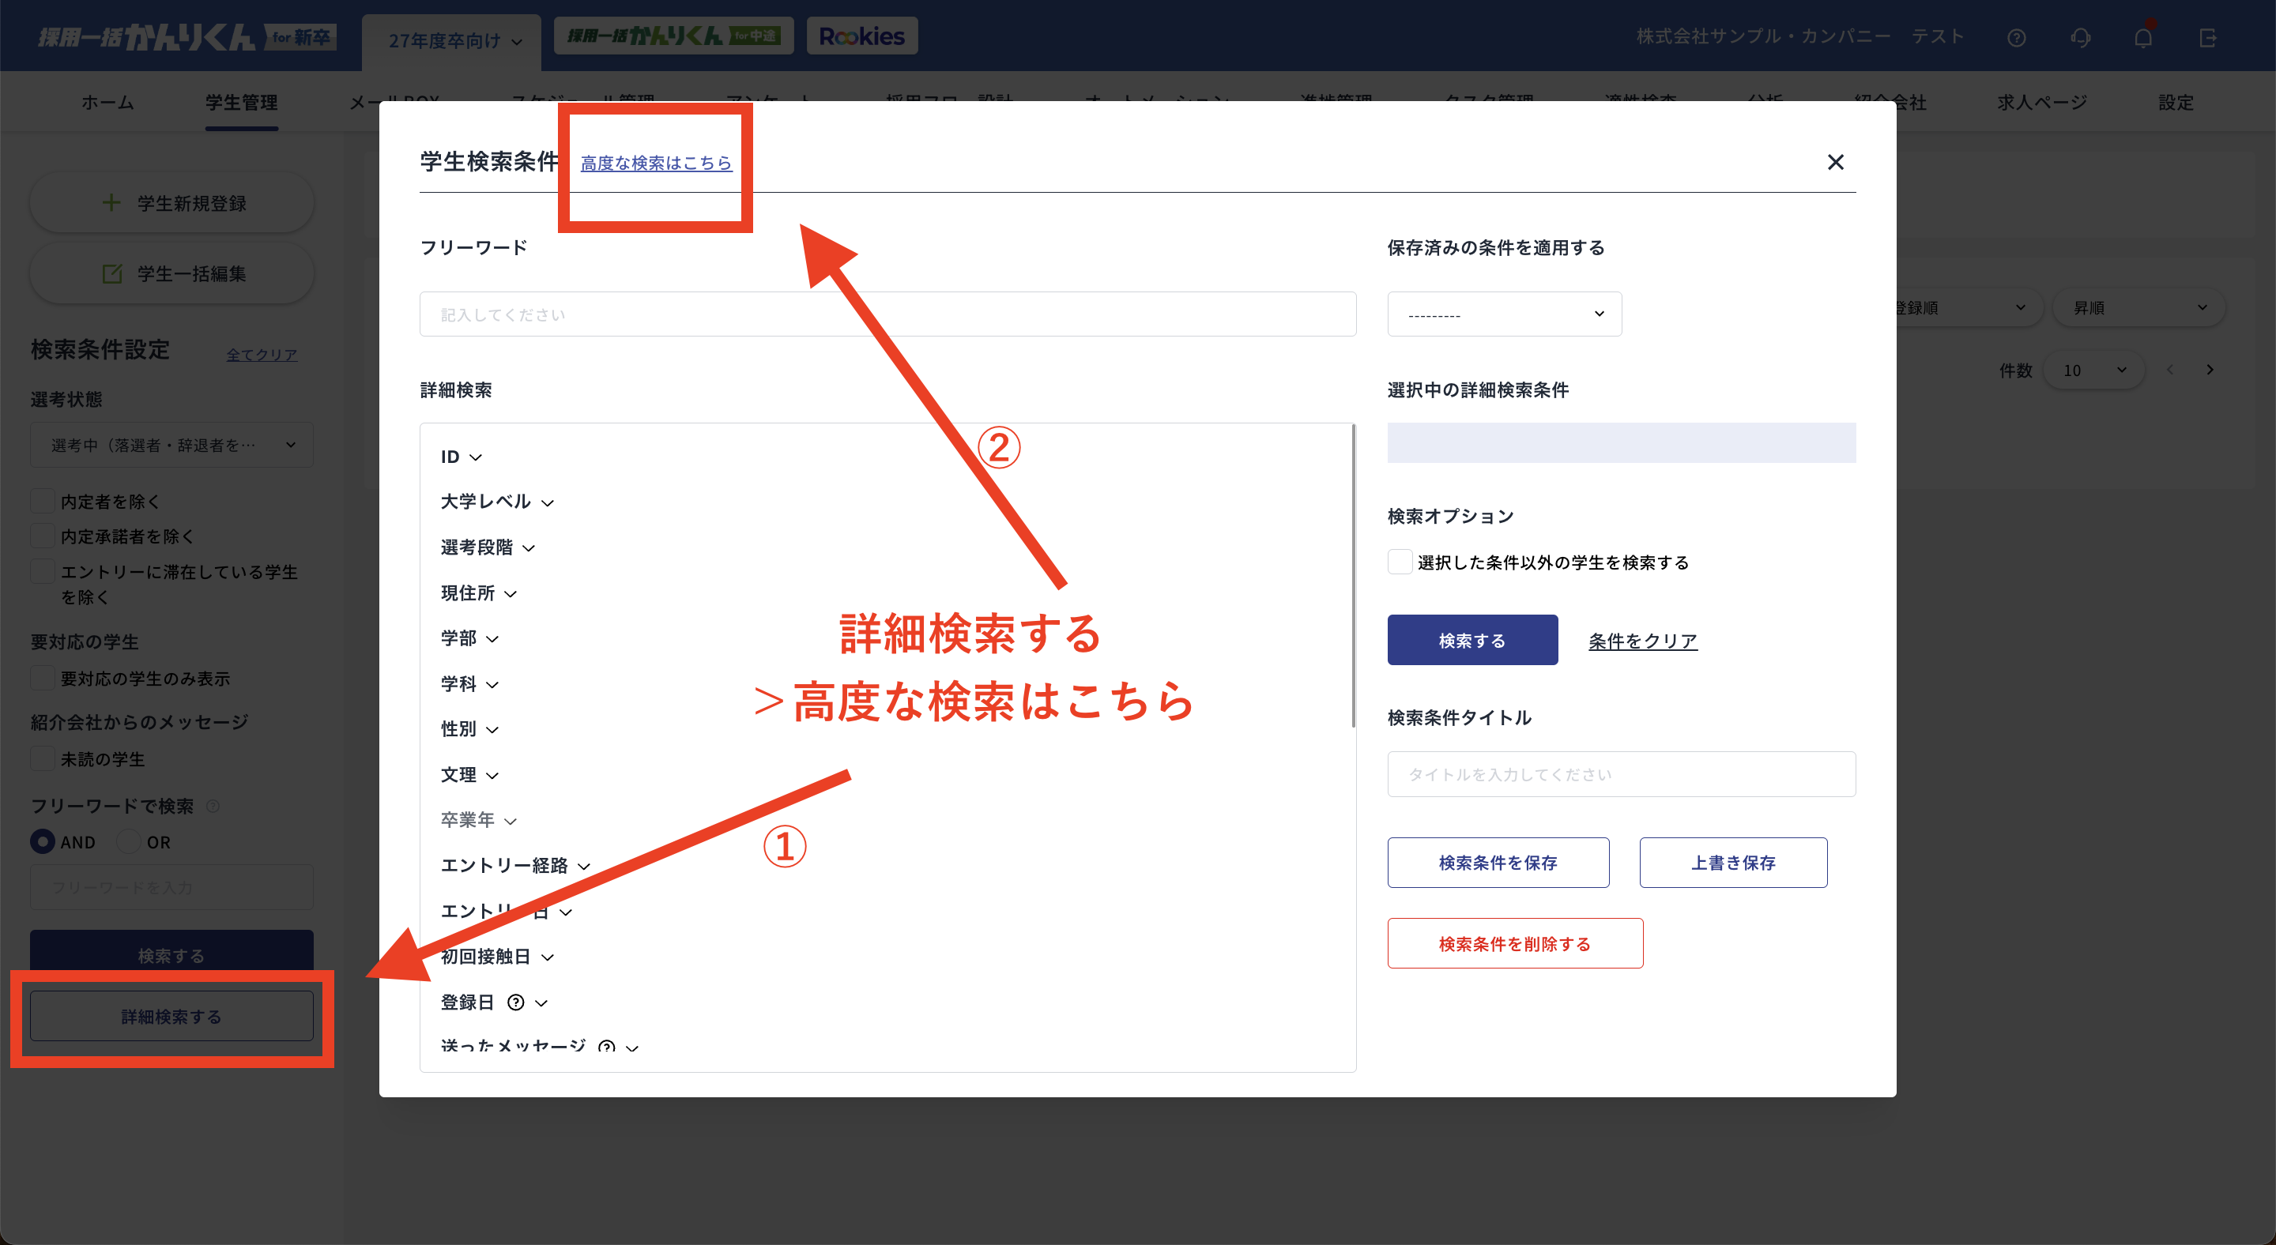Open the 登録日 help tooltip icon
Viewport: 2276px width, 1245px height.
(516, 1002)
